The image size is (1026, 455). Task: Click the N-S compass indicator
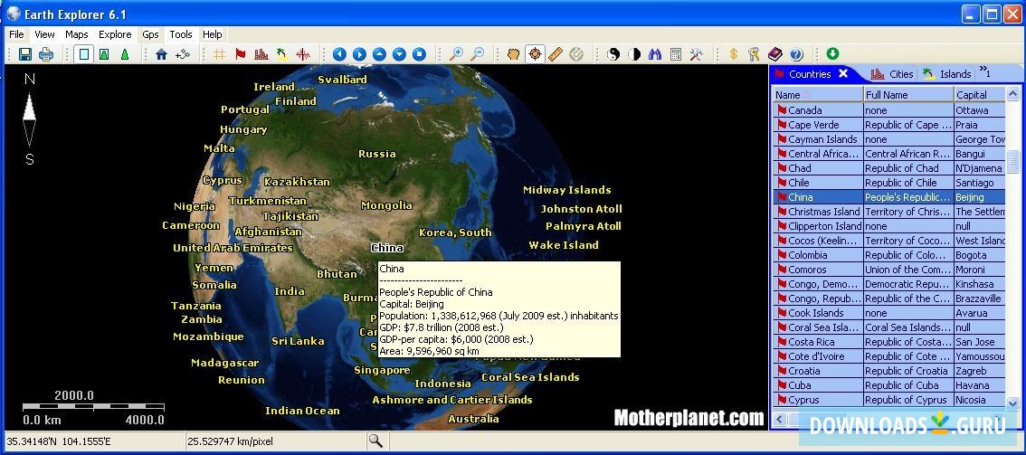click(x=30, y=119)
